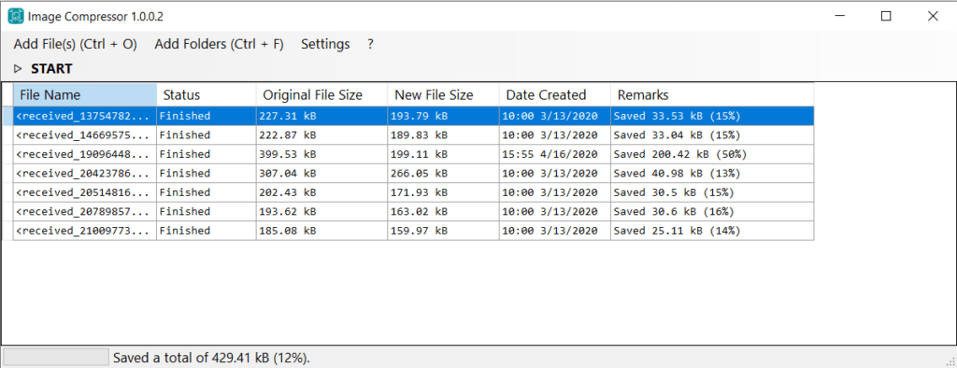
Task: Open Add File(s) menu
Action: point(75,44)
